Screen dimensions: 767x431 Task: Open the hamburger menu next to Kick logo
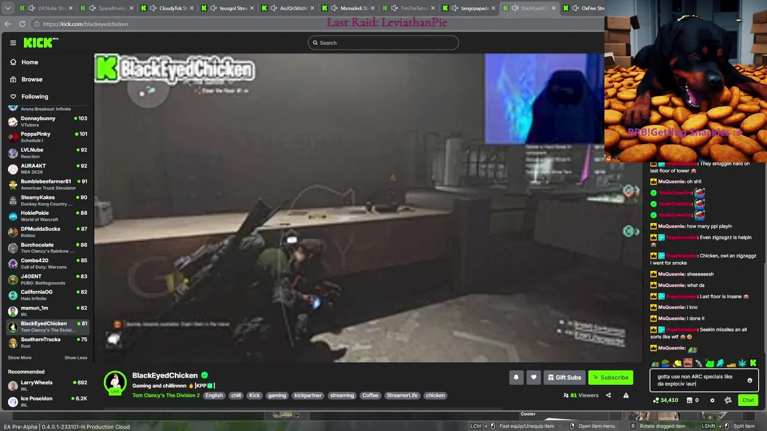click(x=13, y=43)
